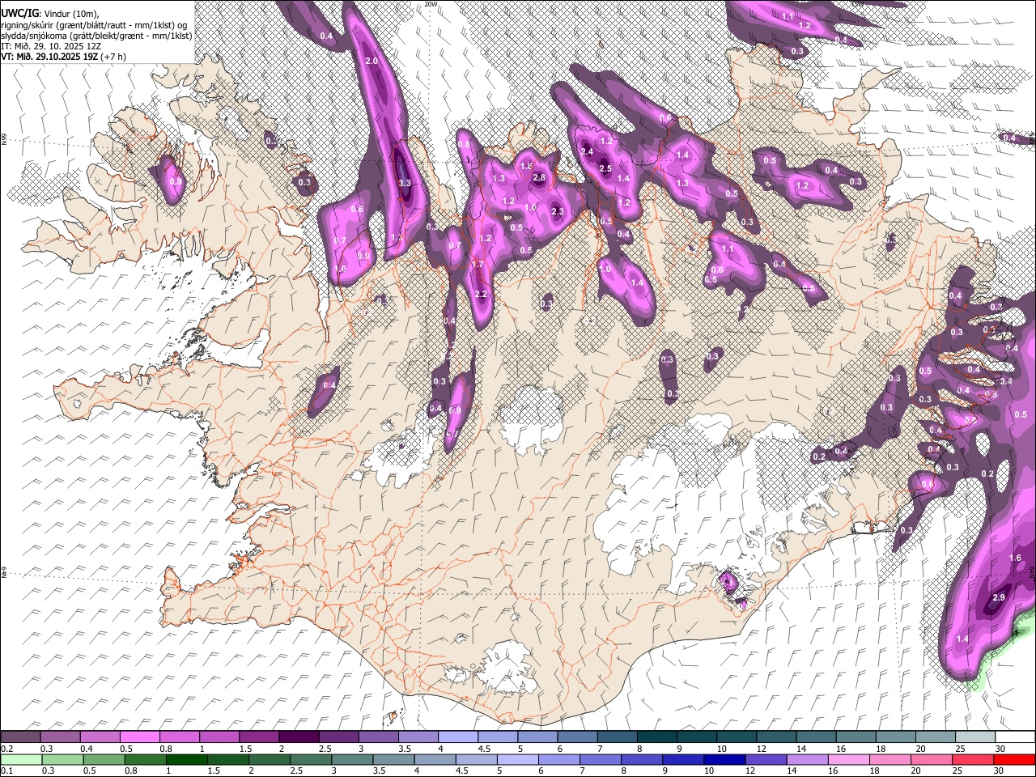Click the 'VT: Mið. 29.10.2025 19Z (+7 h)' line

click(x=64, y=57)
